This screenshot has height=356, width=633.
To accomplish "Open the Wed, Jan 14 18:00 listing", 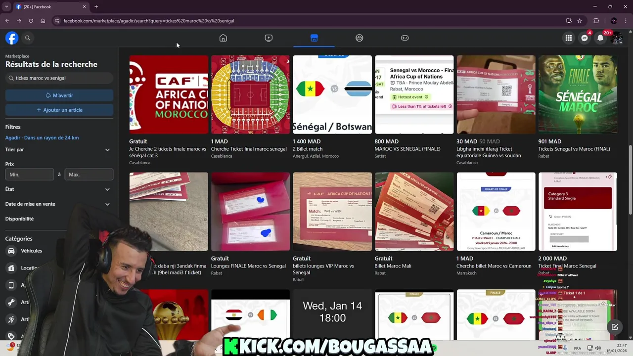I will 332,314.
